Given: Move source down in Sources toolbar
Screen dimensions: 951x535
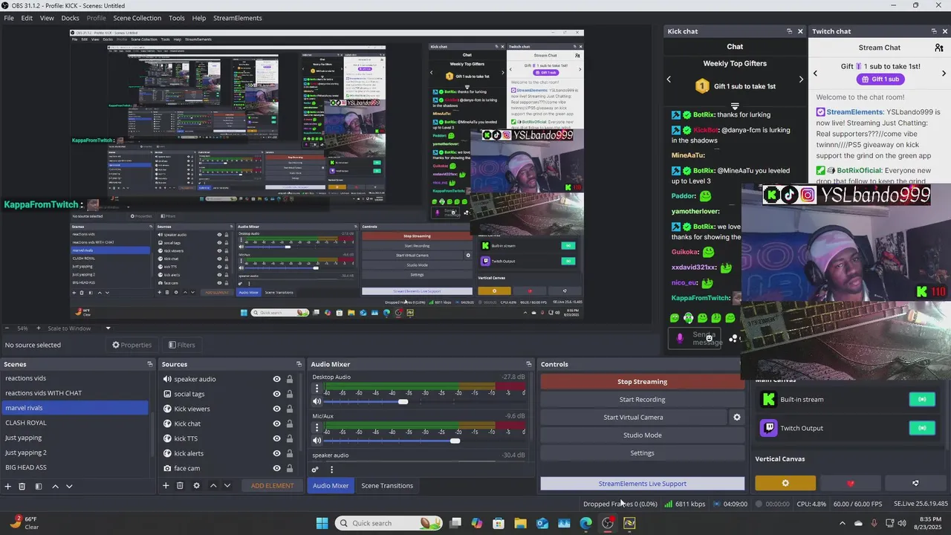Looking at the screenshot, I should 227,486.
